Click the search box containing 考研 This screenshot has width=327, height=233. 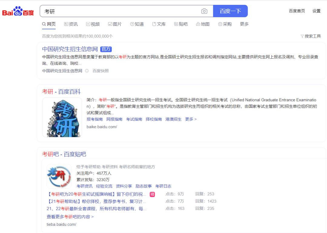(126, 11)
